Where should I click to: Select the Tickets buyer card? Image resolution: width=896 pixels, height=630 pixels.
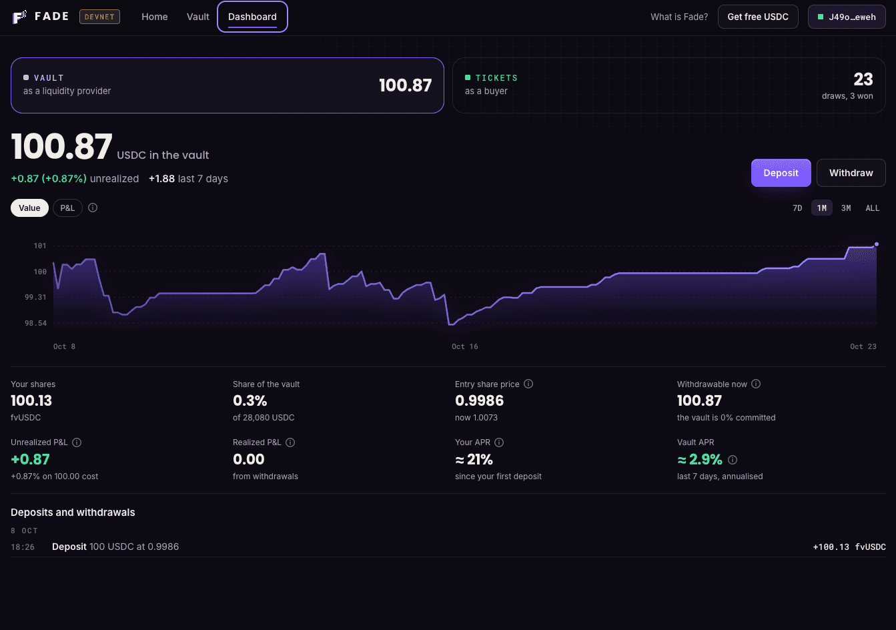click(x=669, y=85)
